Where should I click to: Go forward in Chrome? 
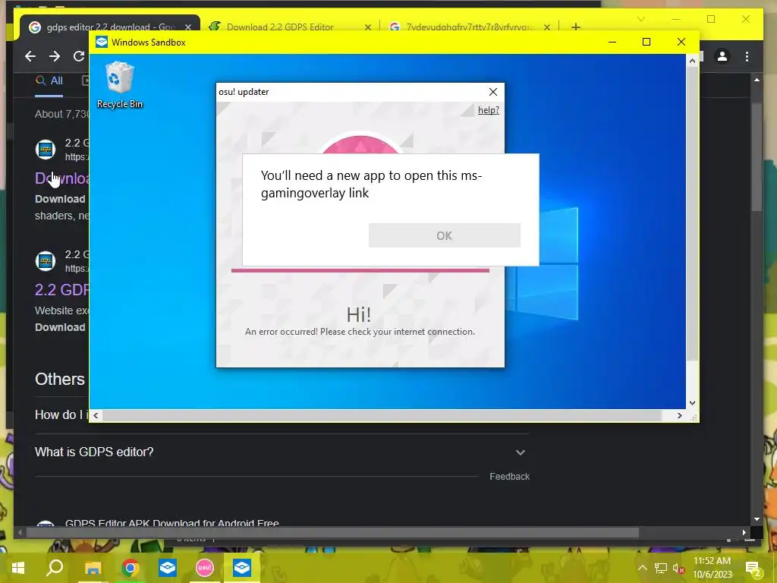click(x=55, y=56)
